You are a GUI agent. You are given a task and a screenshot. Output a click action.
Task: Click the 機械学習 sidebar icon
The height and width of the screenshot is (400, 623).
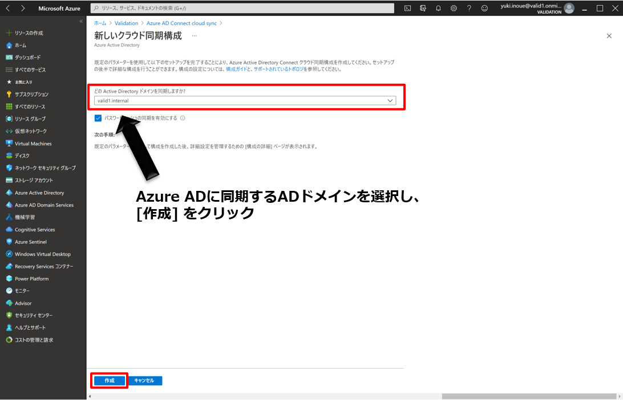pos(9,218)
